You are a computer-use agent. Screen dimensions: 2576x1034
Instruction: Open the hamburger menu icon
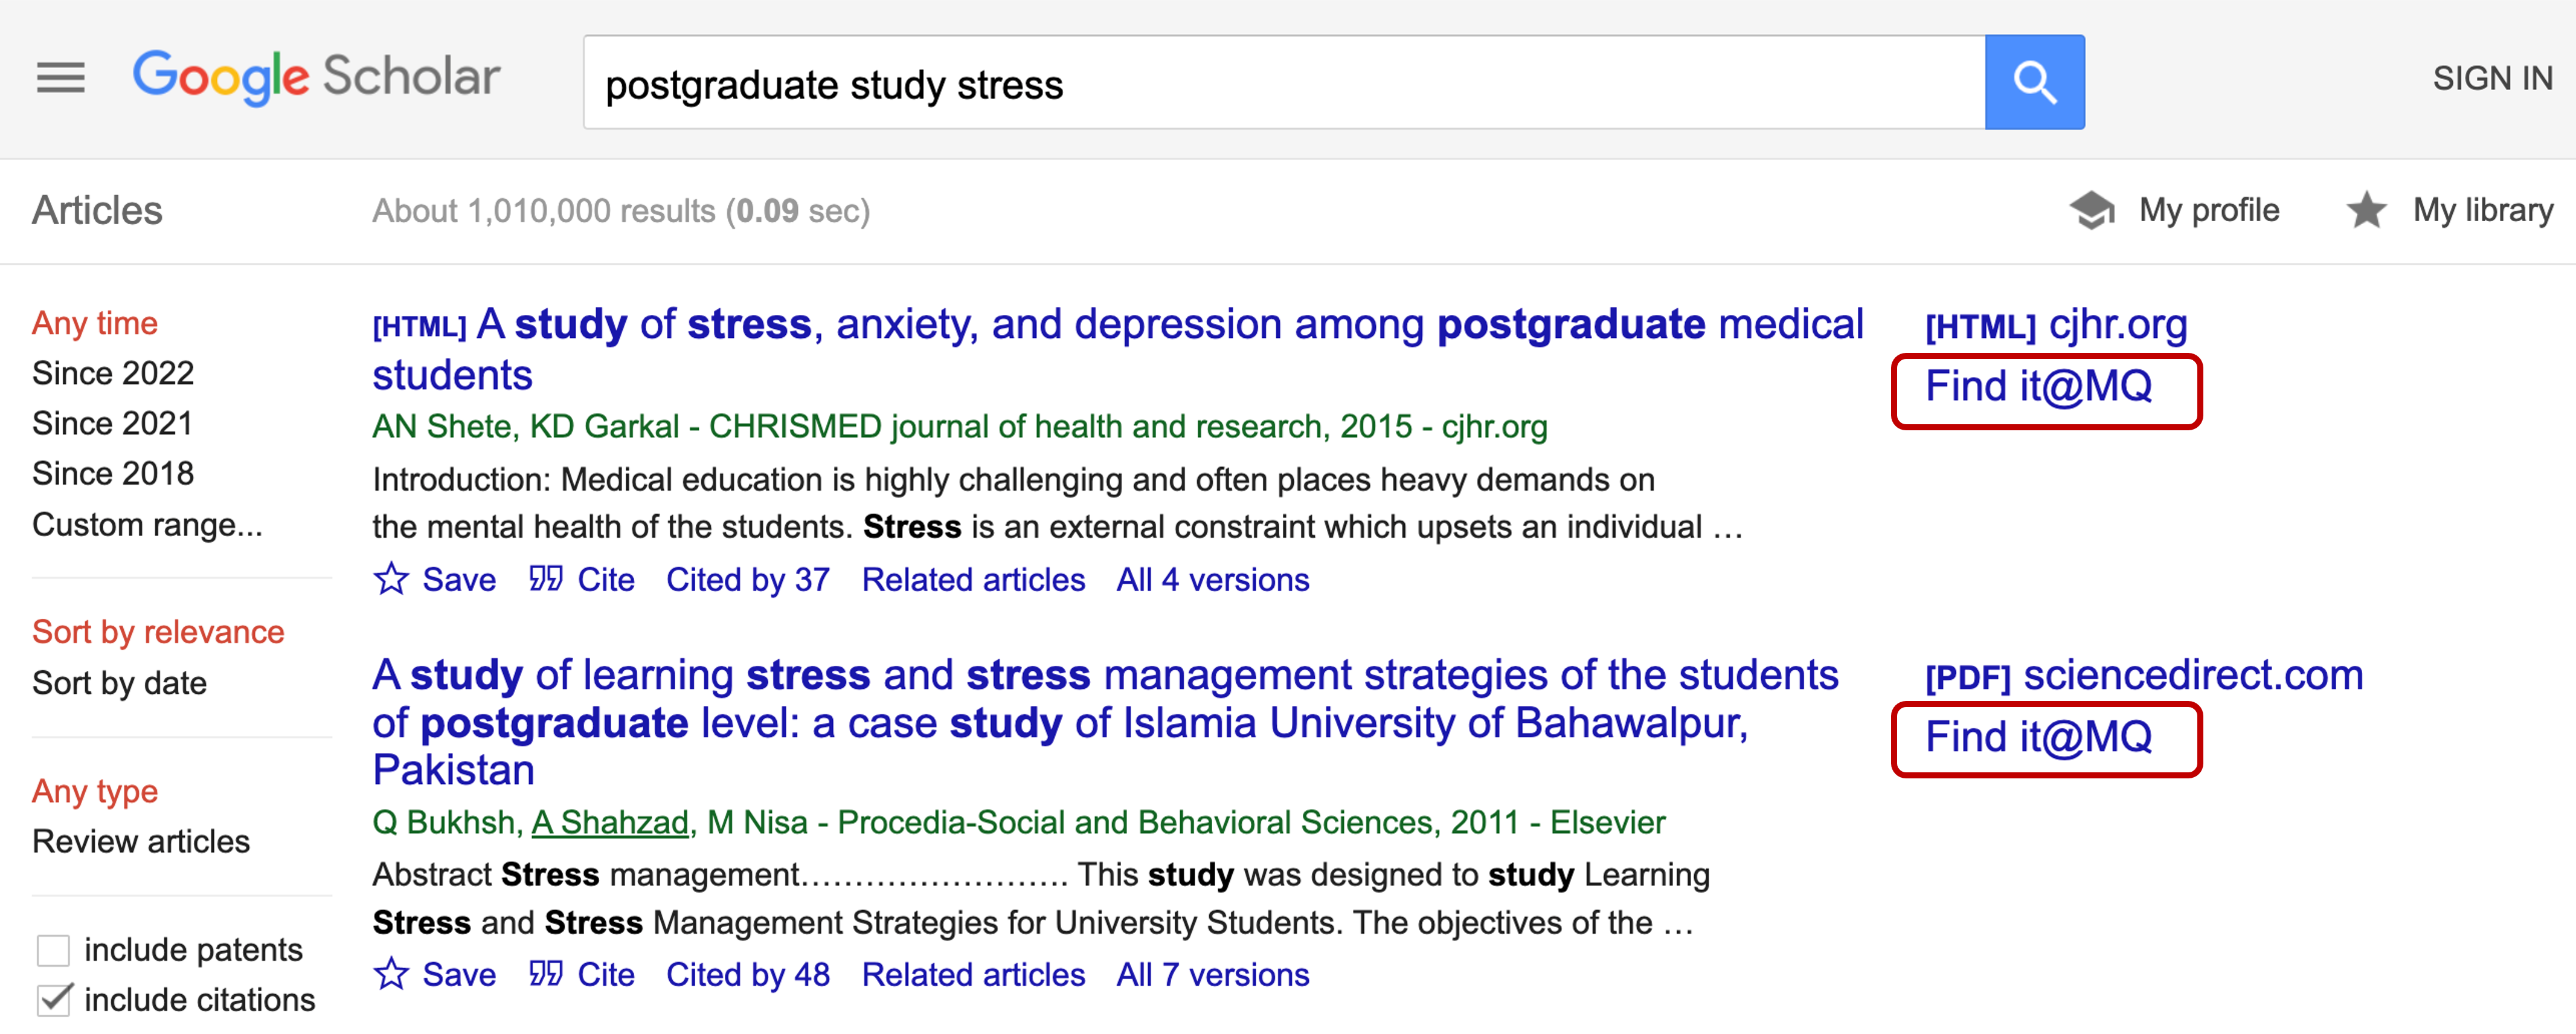[60, 78]
